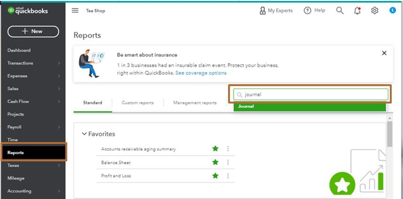Image resolution: width=403 pixels, height=199 pixels.
Task: Open the Profit and Loss report
Action: pos(116,176)
